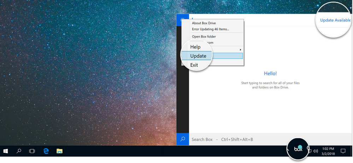The width and height of the screenshot is (353, 163).
Task: Select Open Box folder menu item
Action: pyautogui.click(x=204, y=36)
